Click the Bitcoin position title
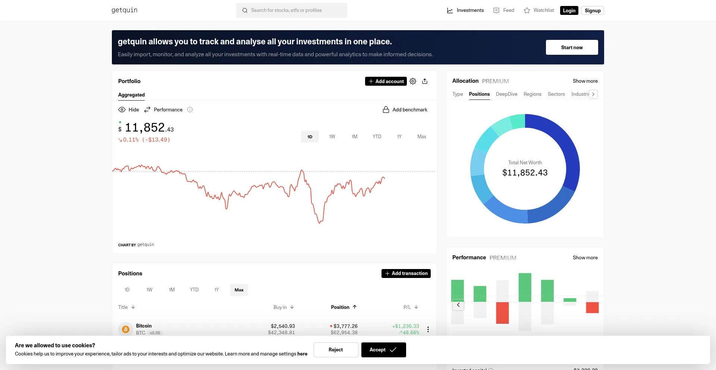The width and height of the screenshot is (716, 370). [144, 326]
